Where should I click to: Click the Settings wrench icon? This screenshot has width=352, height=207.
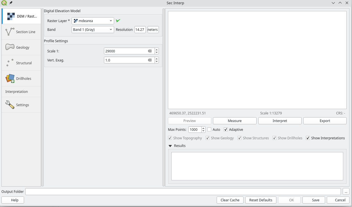pyautogui.click(x=10, y=105)
